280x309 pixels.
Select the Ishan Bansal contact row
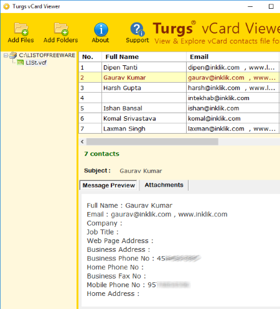[179, 108]
